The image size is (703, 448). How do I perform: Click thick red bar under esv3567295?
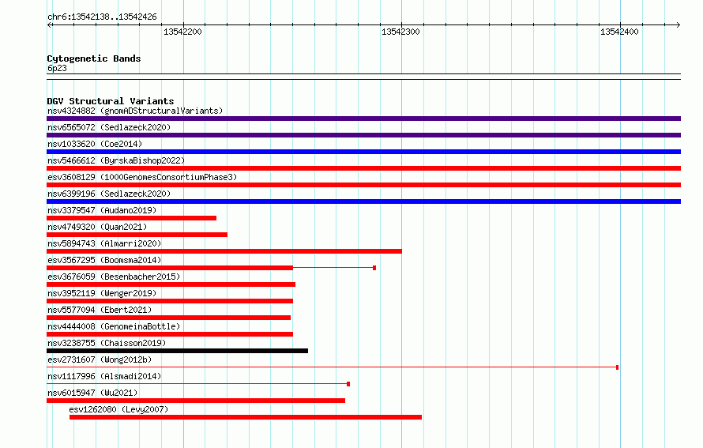170,268
